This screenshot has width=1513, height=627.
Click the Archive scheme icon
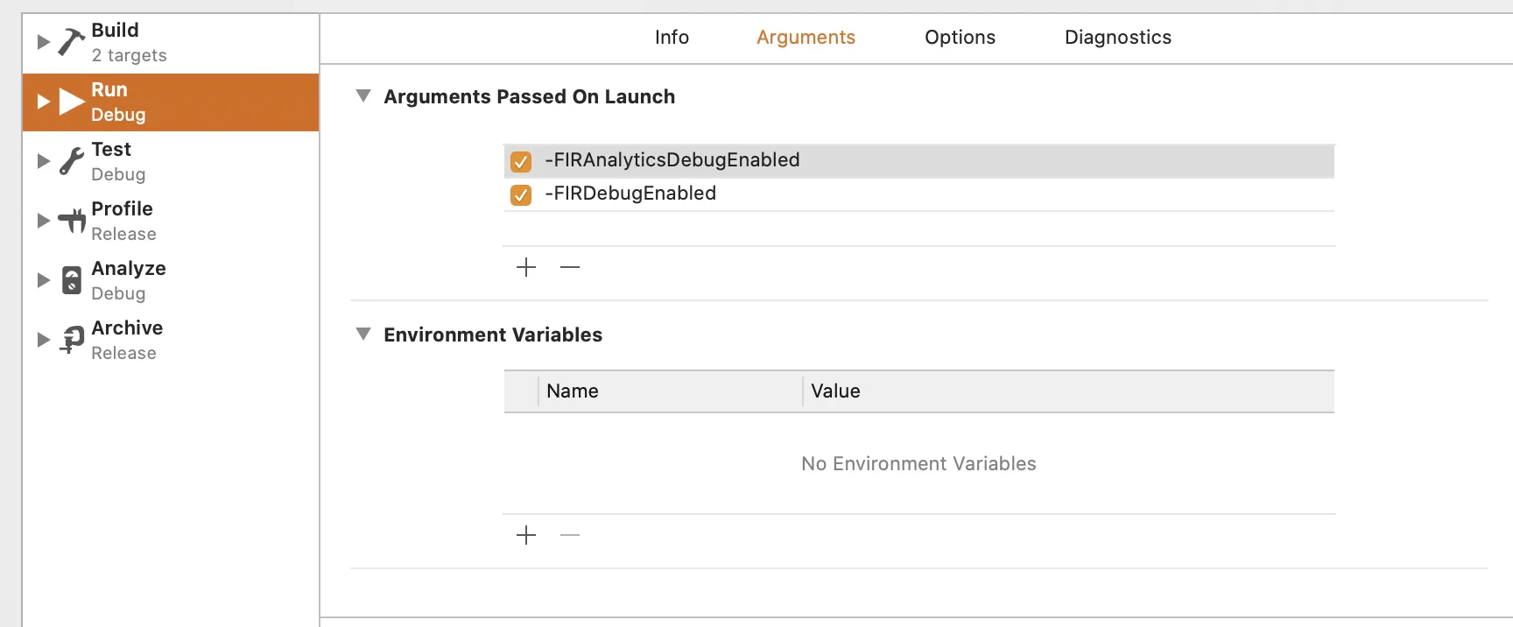point(71,340)
